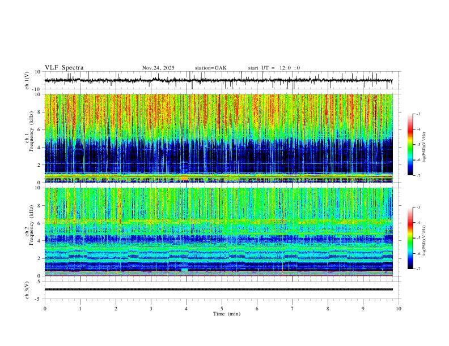Click the ch.2 "Frequency (kHz)" axis label
Screen dimensions: 449x346
31,225
